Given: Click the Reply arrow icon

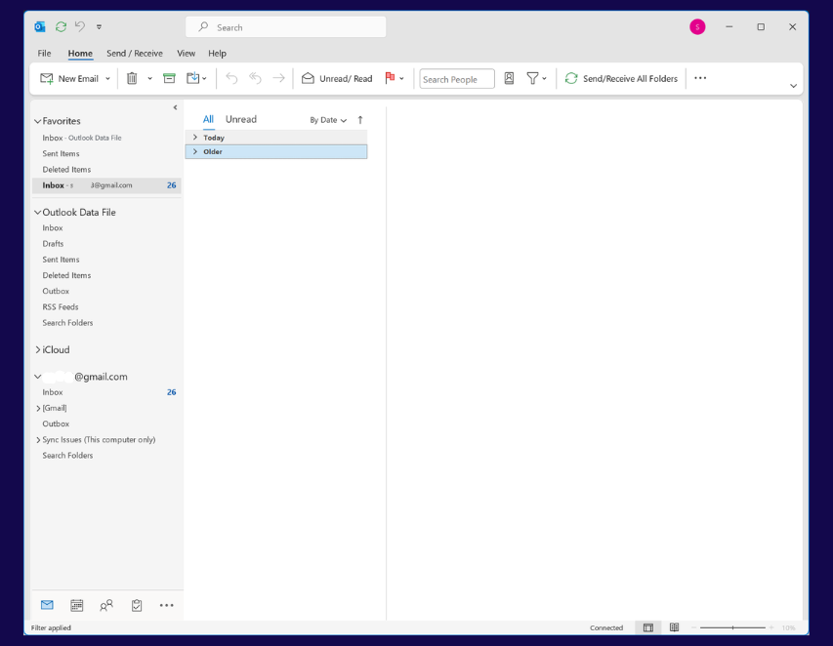Looking at the screenshot, I should click(x=231, y=79).
